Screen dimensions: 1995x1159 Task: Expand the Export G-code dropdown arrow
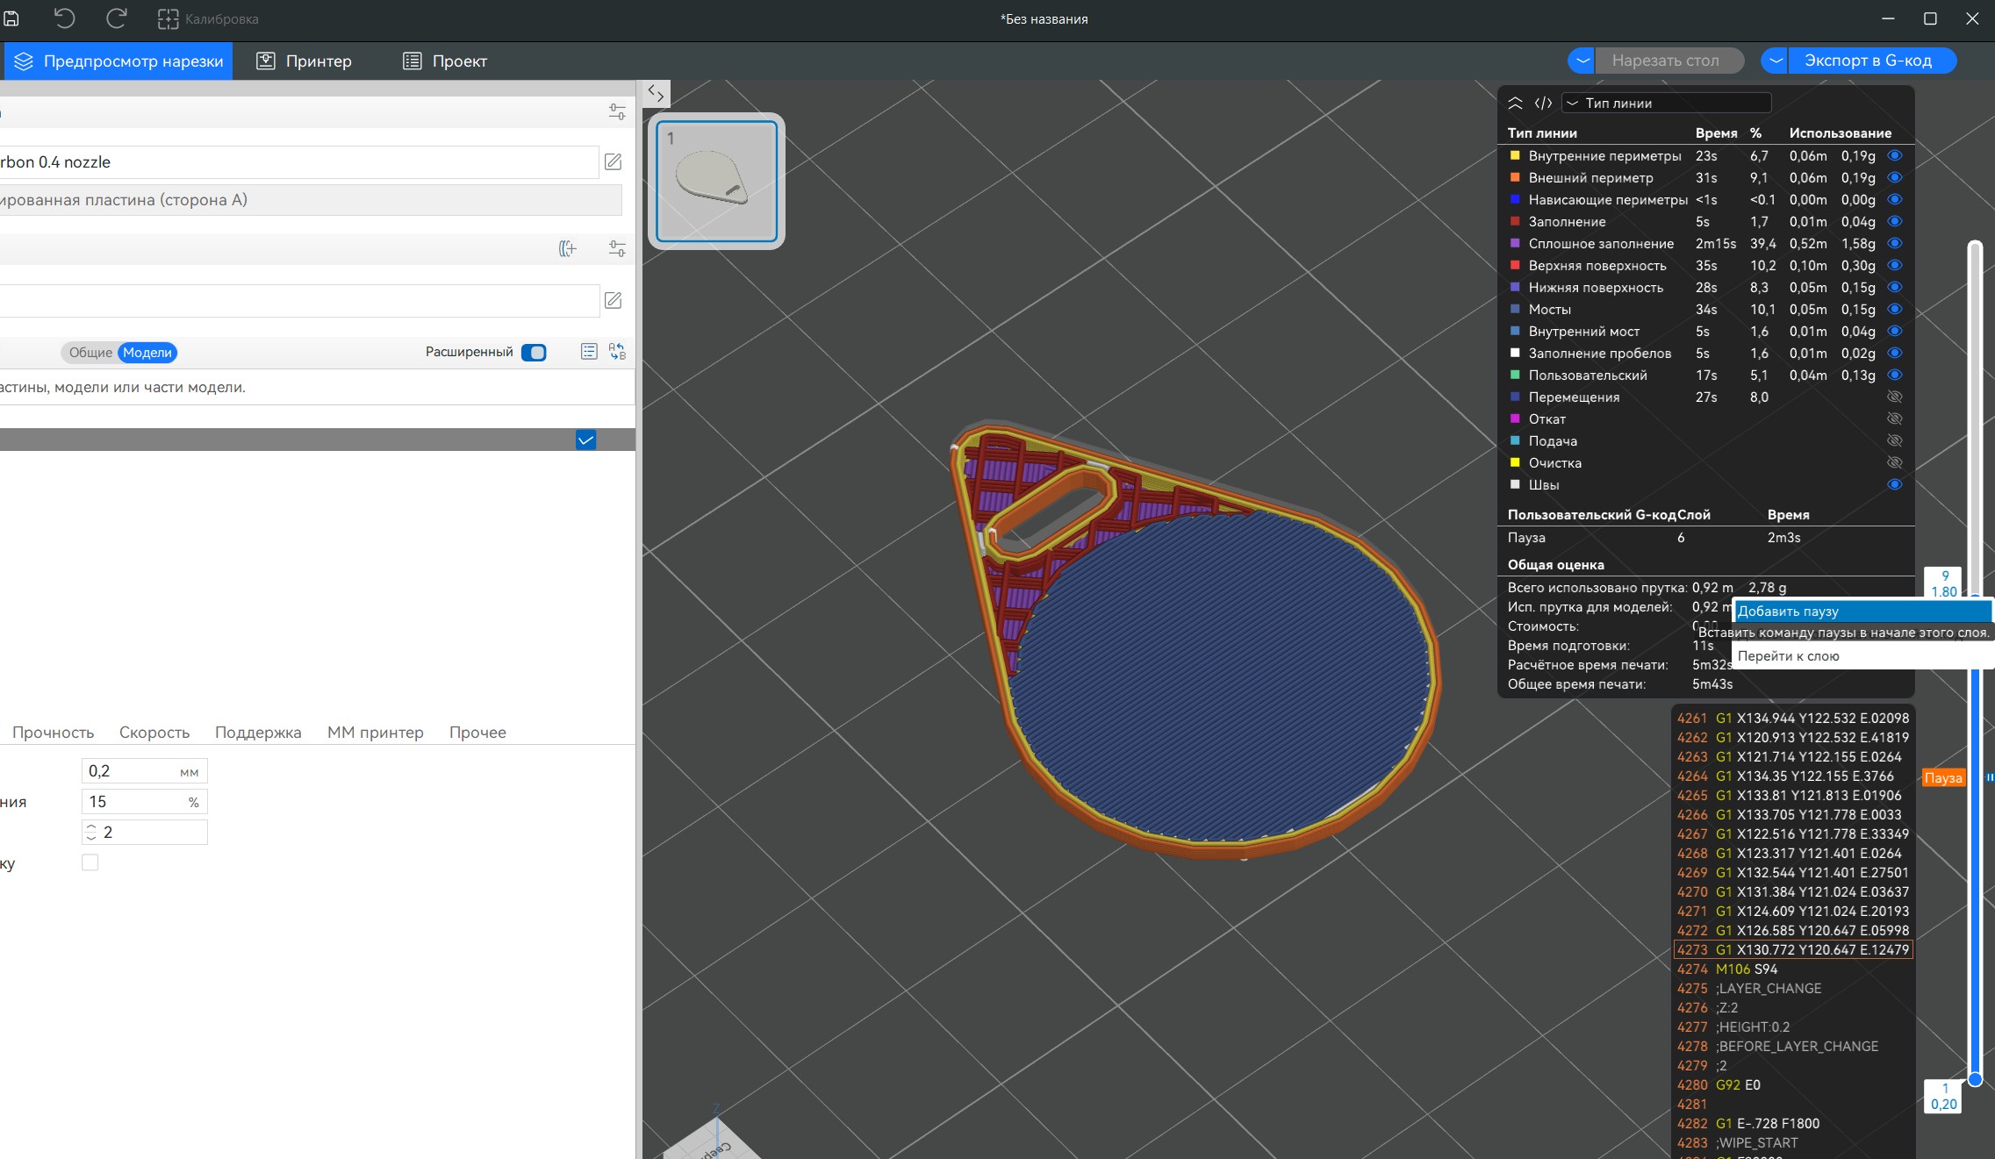pyautogui.click(x=1775, y=61)
